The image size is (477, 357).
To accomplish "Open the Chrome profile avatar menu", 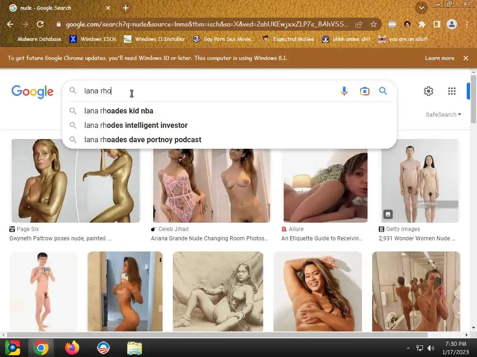I will tap(452, 24).
